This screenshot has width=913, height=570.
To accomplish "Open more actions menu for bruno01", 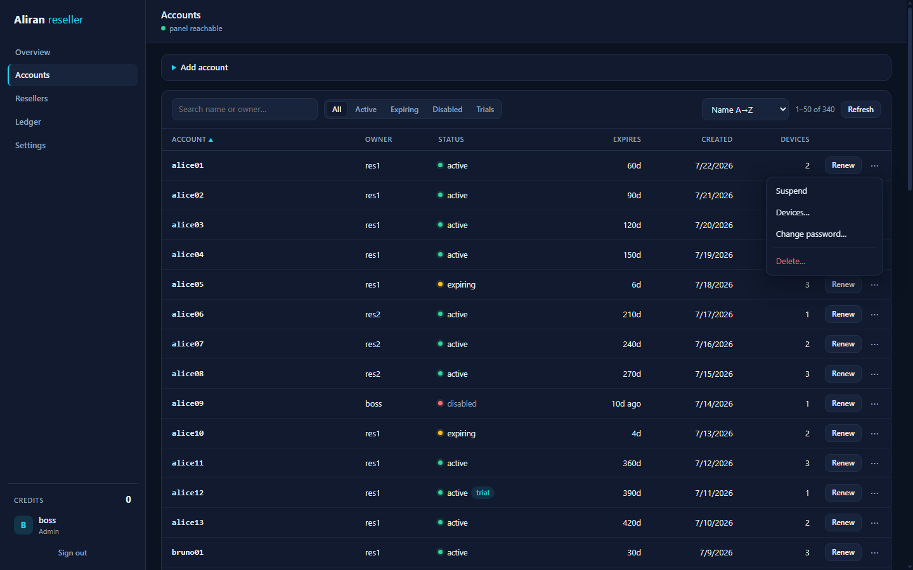I will tap(874, 552).
